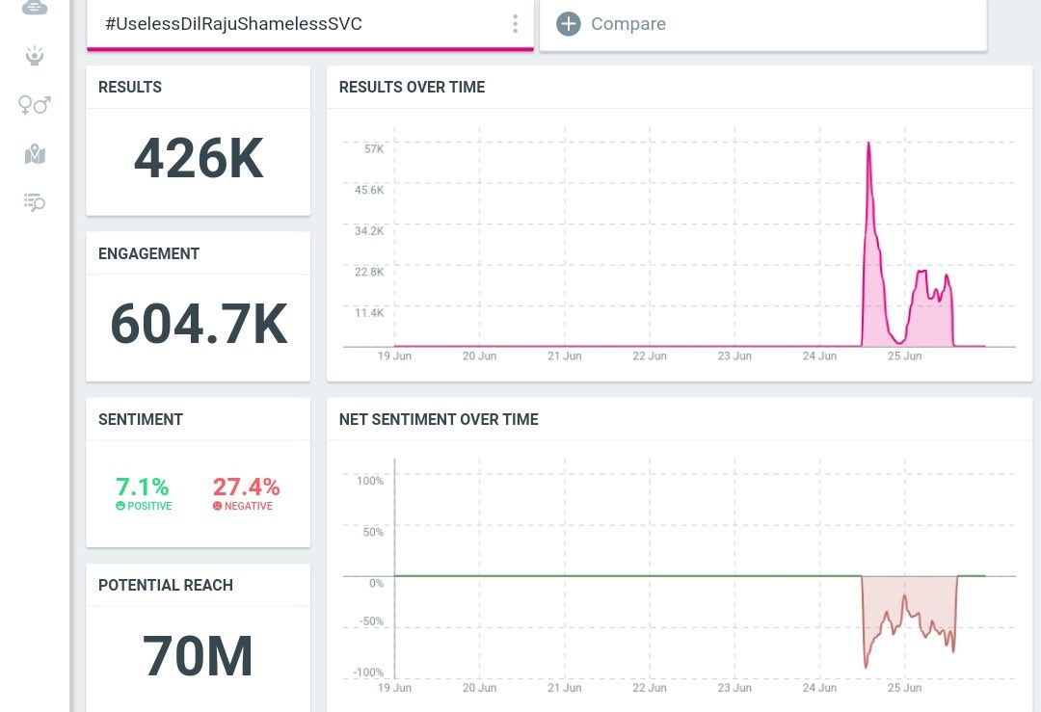Click the POTENTIAL REACH card heading
Viewport: 1041px width, 712px height.
click(166, 585)
